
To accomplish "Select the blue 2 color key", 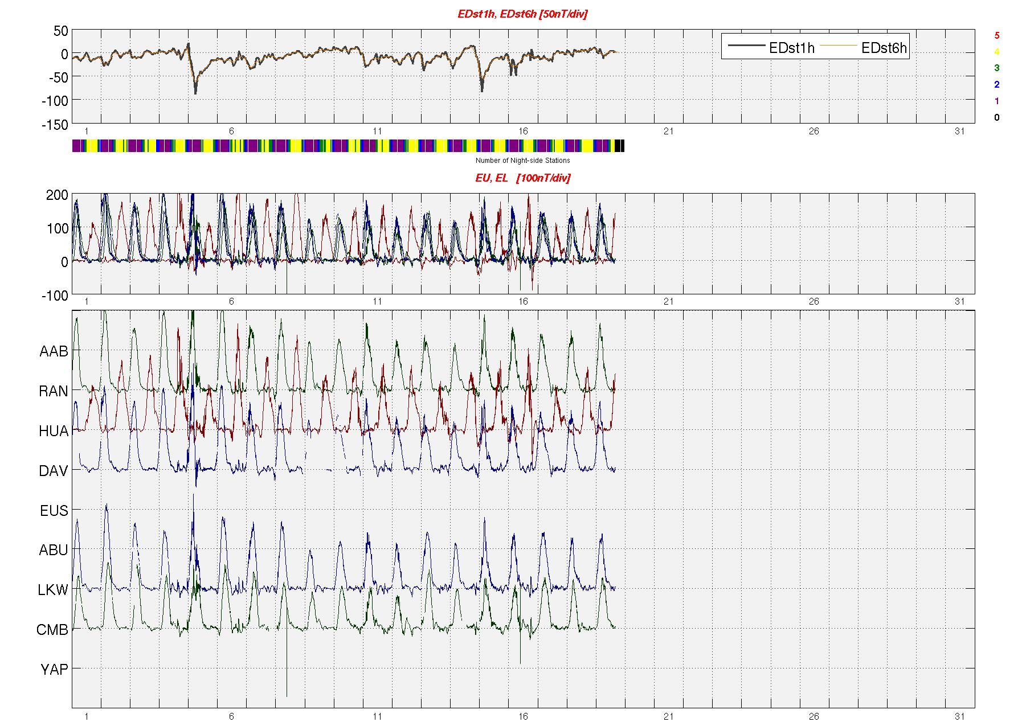I will (996, 85).
